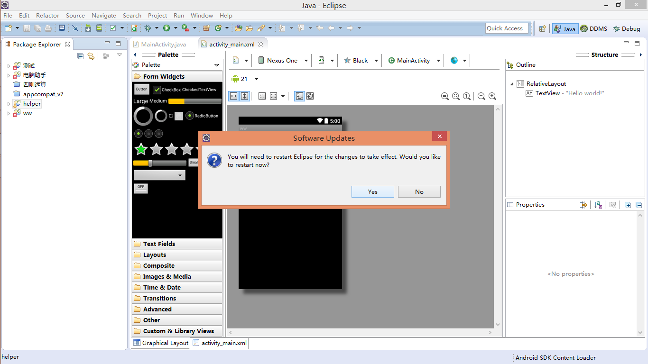Click the green Run button in toolbar

coord(167,28)
